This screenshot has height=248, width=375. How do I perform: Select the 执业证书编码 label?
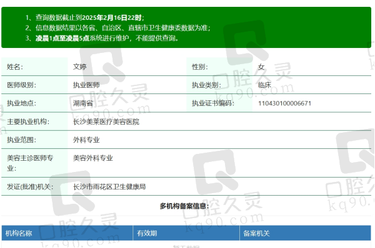point(213,103)
